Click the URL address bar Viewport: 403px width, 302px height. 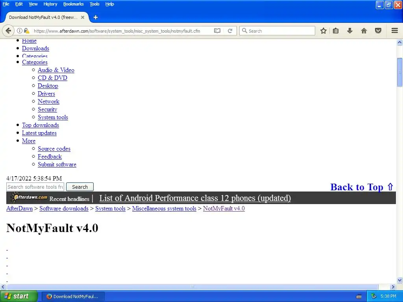click(117, 31)
